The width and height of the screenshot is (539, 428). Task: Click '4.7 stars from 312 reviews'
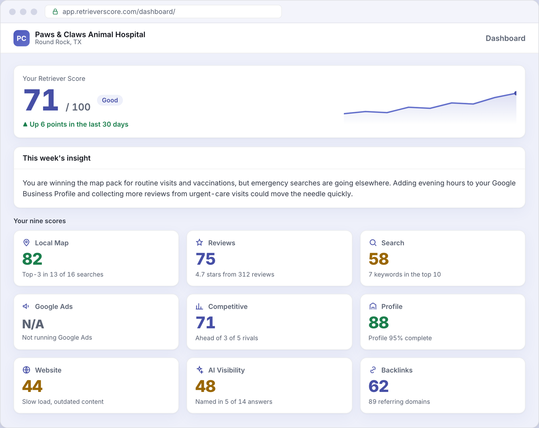(x=235, y=274)
